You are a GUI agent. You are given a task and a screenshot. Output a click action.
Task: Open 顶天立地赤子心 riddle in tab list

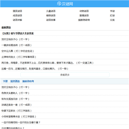(15, 87)
